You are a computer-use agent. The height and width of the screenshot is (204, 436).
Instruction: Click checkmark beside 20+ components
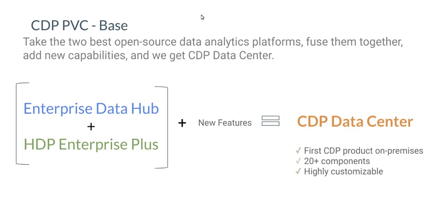[x=298, y=161]
